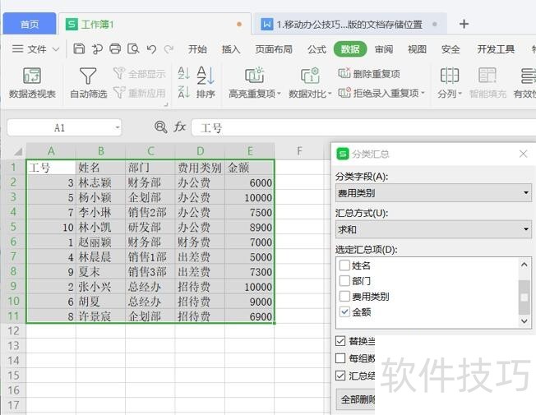Click the 全部删除 button

355,399
